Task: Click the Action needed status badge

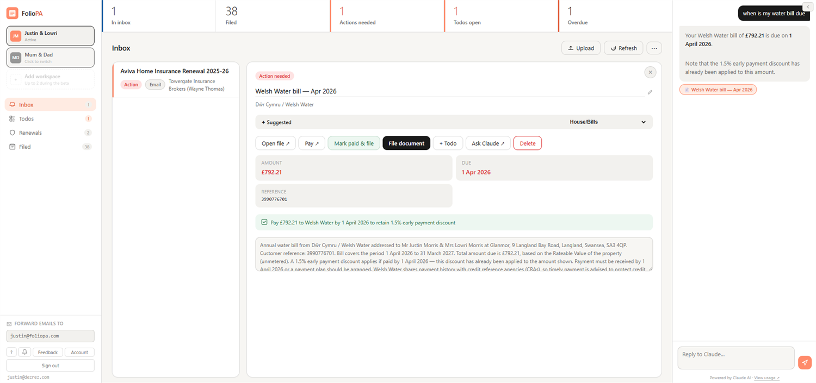Action: click(x=275, y=76)
